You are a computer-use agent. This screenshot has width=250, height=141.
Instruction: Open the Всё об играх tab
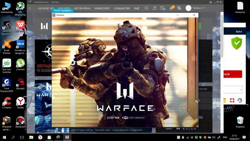(82, 8)
